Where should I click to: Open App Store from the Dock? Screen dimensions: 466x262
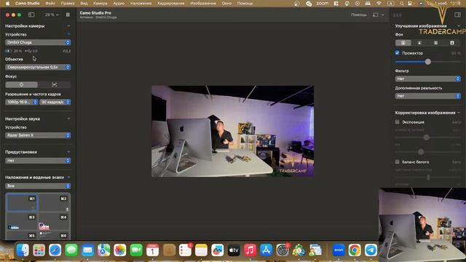pyautogui.click(x=266, y=250)
